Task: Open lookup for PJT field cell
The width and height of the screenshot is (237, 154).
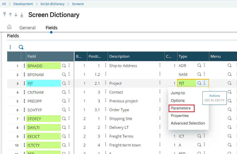Action: (x=64, y=83)
